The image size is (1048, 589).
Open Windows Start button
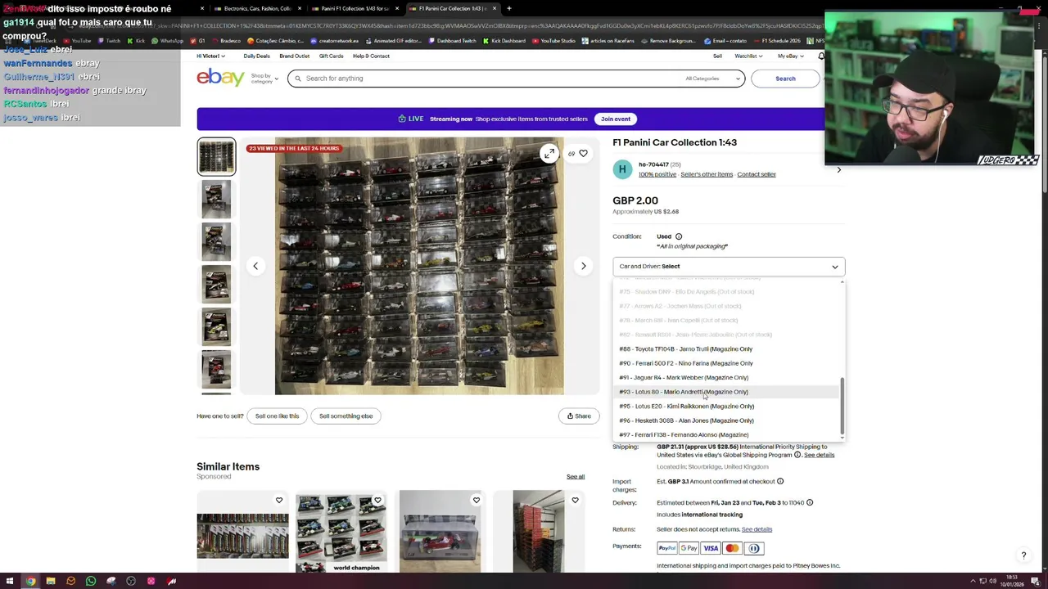[x=10, y=581]
